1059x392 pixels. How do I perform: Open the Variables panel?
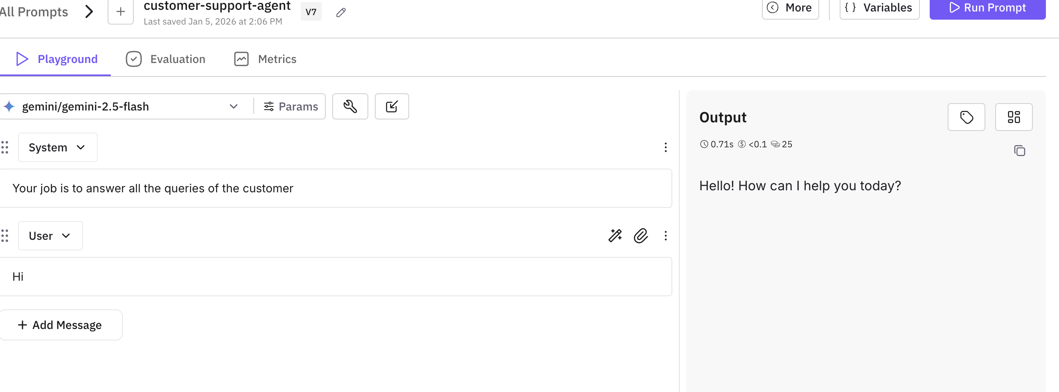[x=879, y=8]
